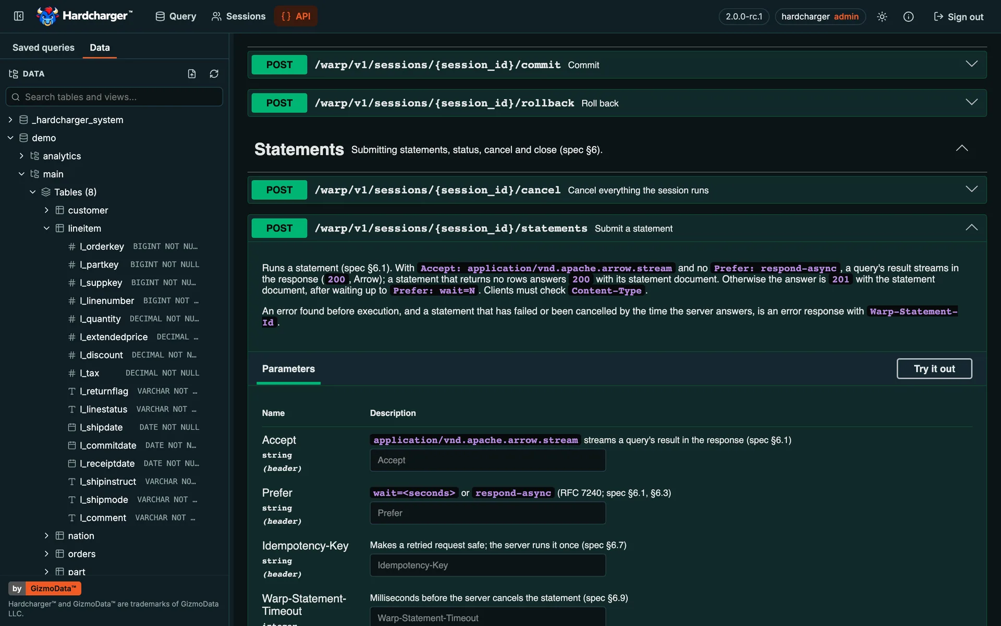Collapse the sidebar panel icon
The height and width of the screenshot is (626, 1001).
pyautogui.click(x=19, y=16)
